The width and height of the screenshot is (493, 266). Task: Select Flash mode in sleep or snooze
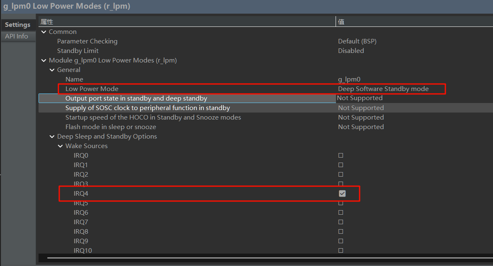click(111, 127)
